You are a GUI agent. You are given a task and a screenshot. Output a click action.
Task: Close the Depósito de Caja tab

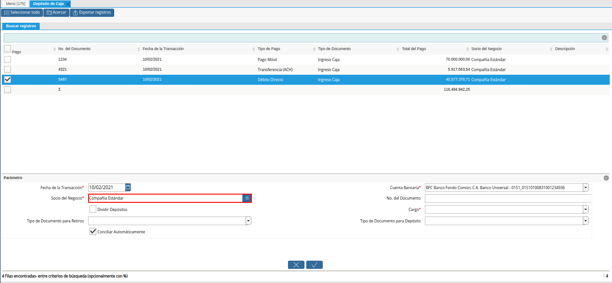pos(68,4)
